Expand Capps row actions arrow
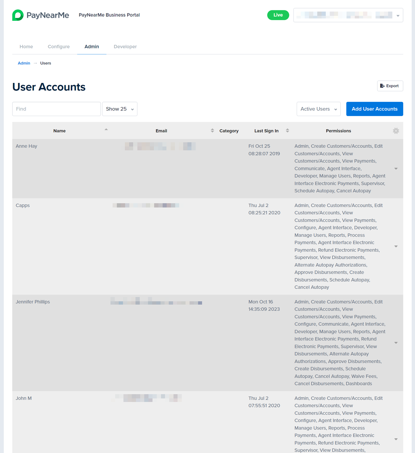The height and width of the screenshot is (453, 415). point(396,246)
